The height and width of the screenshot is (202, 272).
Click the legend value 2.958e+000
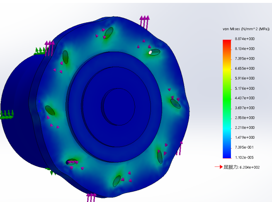point(245,118)
